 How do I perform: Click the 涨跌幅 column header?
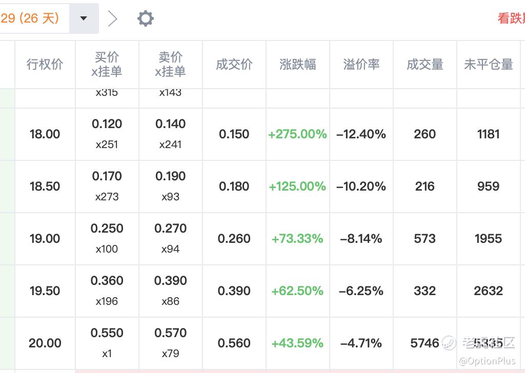[298, 65]
